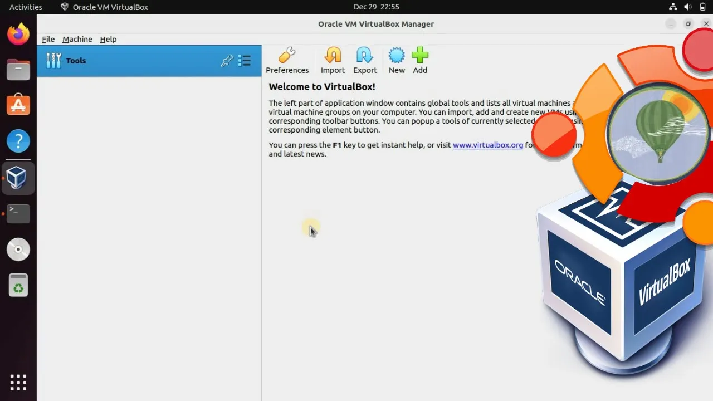The width and height of the screenshot is (713, 401).
Task: Click the Import appliance icon
Action: [333, 61]
